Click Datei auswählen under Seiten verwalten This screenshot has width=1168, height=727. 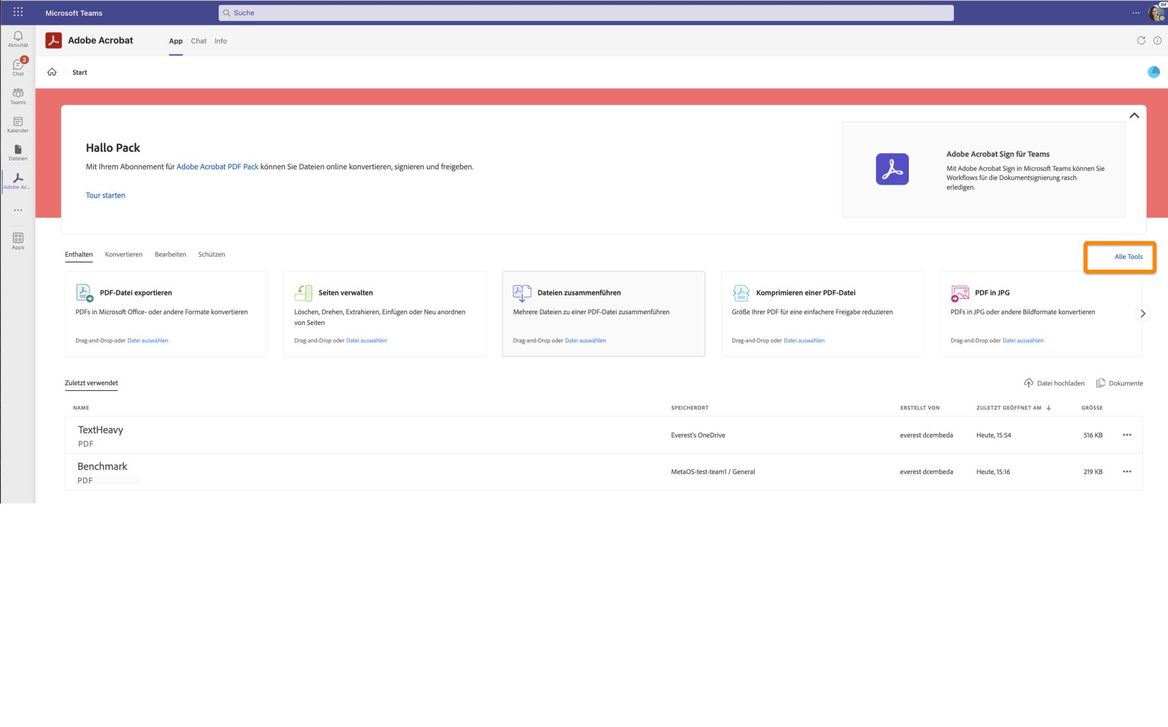[366, 340]
